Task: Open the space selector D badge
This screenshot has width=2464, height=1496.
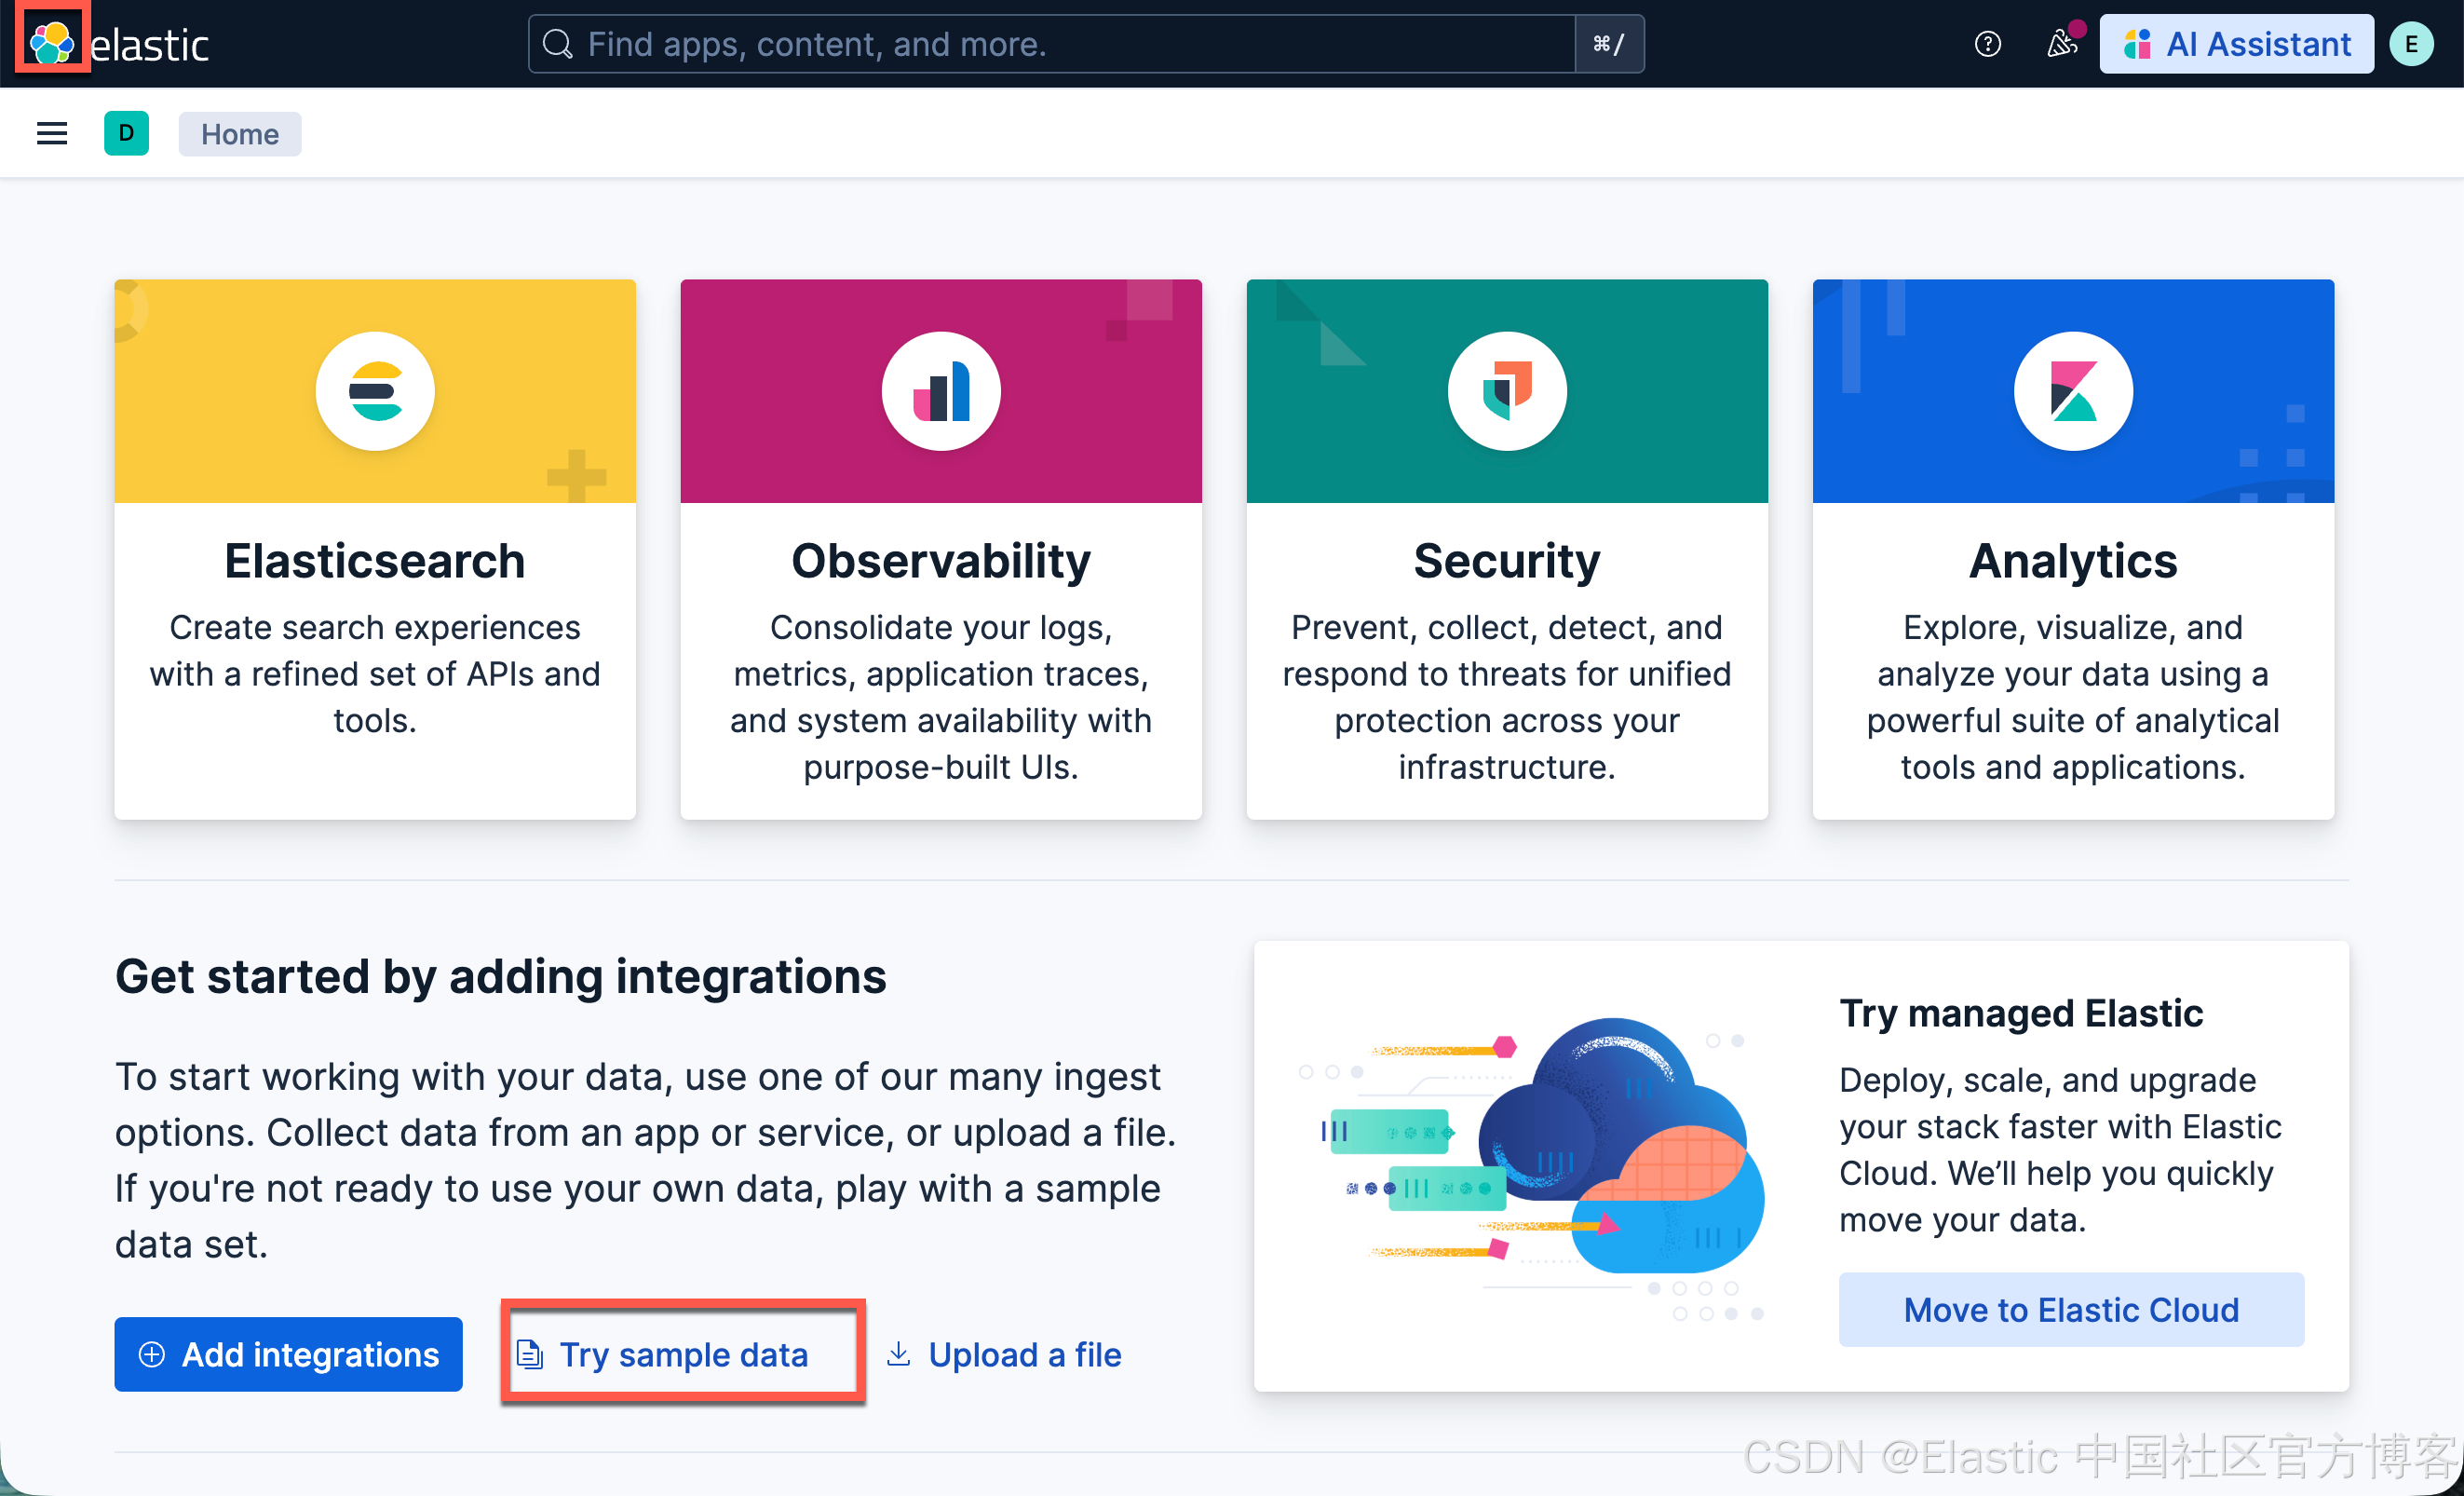Action: (x=126, y=133)
